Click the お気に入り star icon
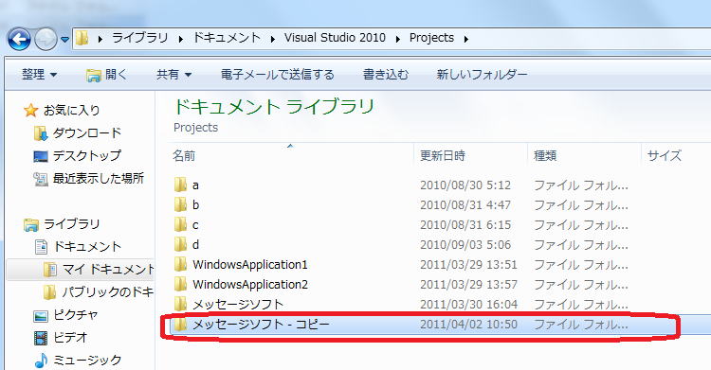This screenshot has height=370, width=711. 31,110
